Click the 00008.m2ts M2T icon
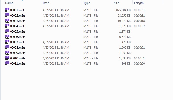Screen dimensions: 173x100 (7, 47)
